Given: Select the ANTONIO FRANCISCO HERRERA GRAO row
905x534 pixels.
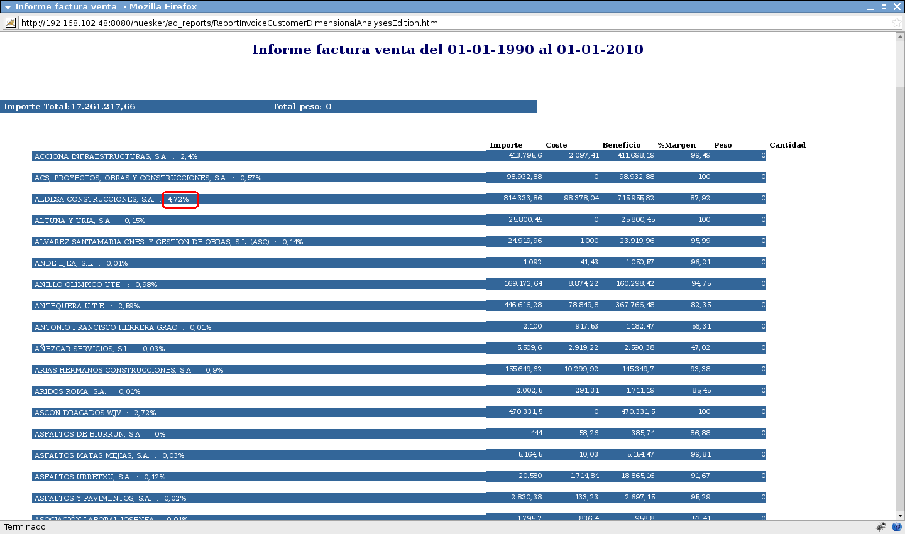Looking at the screenshot, I should [259, 327].
